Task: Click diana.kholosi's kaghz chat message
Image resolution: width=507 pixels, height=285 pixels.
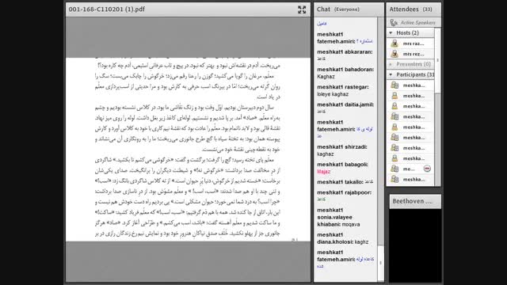Action: tap(361, 241)
